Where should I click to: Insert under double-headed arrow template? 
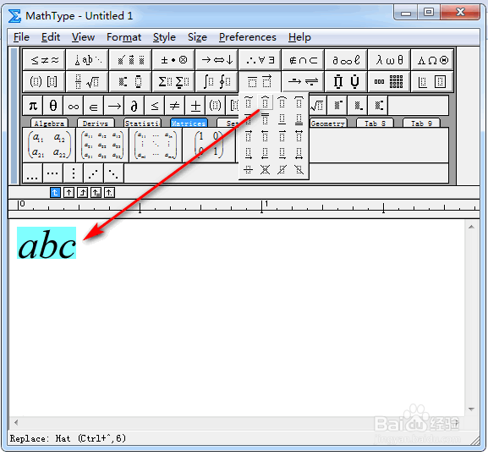pos(299,153)
